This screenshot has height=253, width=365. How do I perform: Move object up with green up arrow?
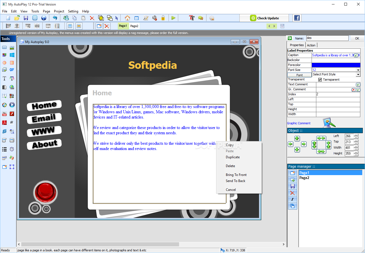pos(297,138)
